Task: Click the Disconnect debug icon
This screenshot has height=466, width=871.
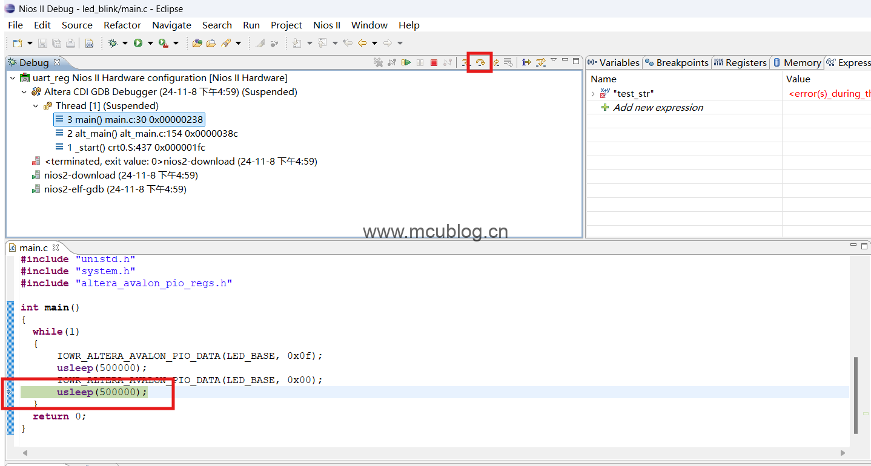Action: tap(448, 62)
